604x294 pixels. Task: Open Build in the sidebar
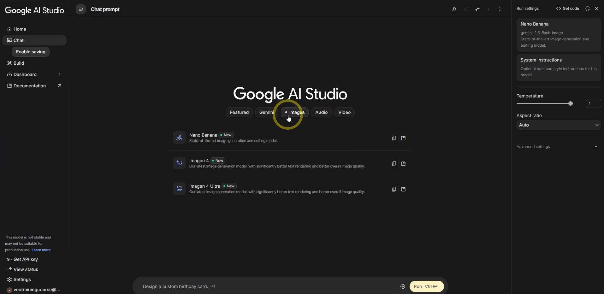34,63
